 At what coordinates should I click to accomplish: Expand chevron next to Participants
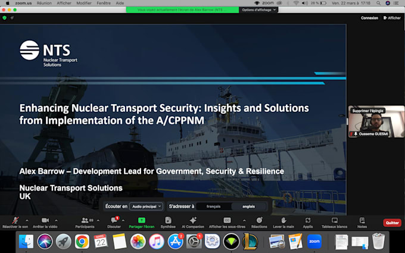tap(98, 220)
